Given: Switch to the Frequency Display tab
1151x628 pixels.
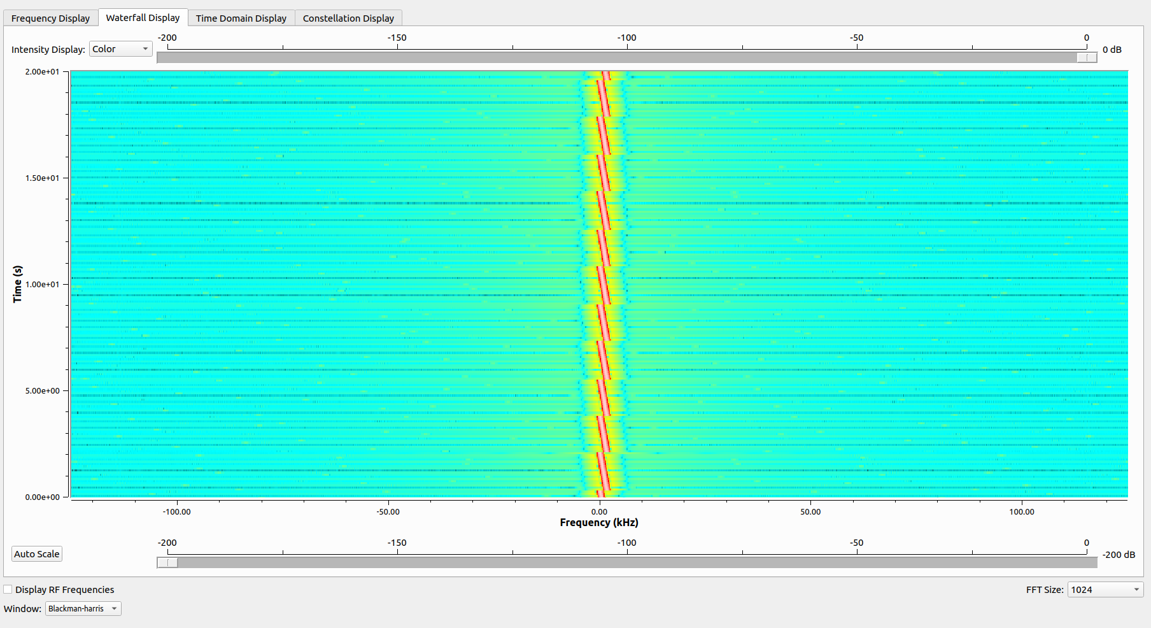Looking at the screenshot, I should coord(50,18).
